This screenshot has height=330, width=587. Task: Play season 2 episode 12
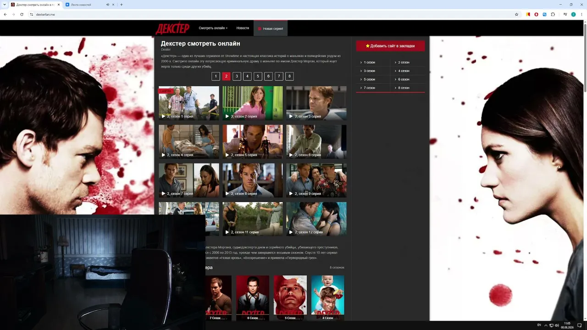(x=316, y=219)
